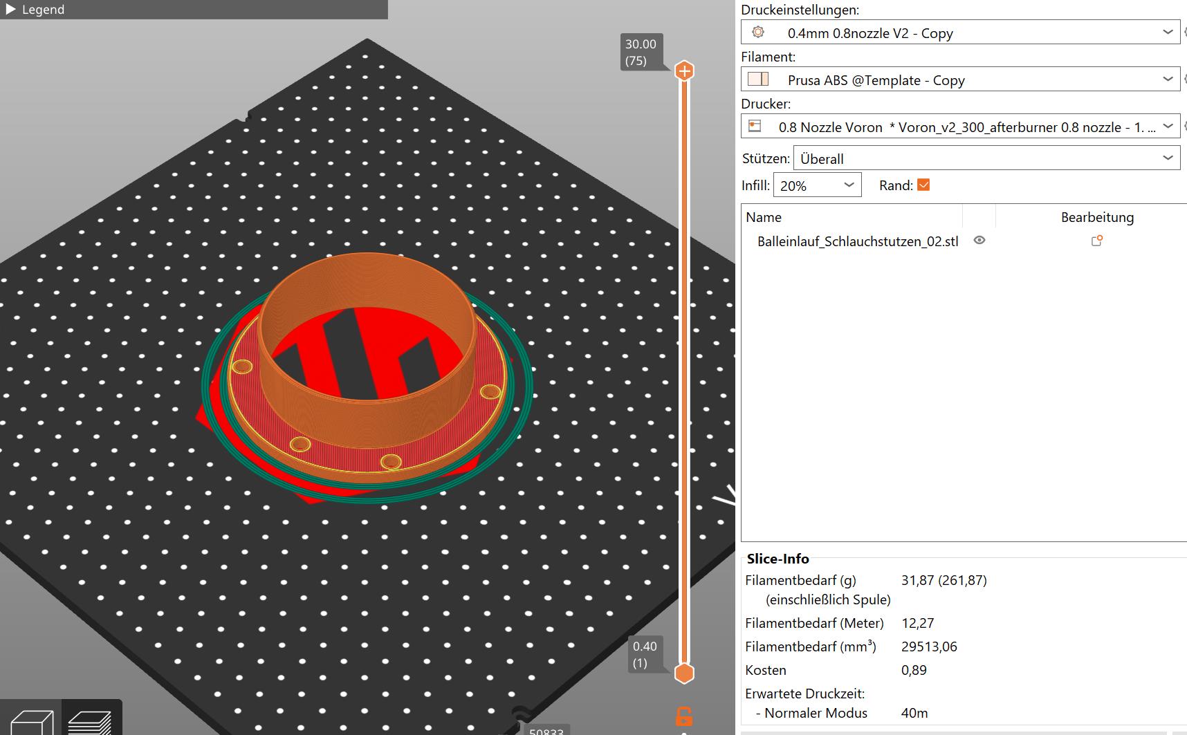The image size is (1187, 735).
Task: Switch to 3D editor view cube icon
Action: (x=31, y=721)
